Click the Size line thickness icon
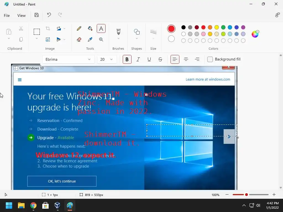This screenshot has height=212, width=283. [153, 32]
